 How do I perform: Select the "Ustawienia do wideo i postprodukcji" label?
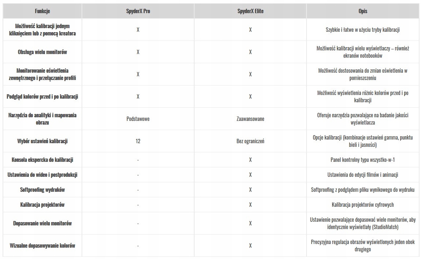[x=42, y=175]
